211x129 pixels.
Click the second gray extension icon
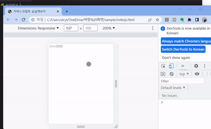coord(174,20)
